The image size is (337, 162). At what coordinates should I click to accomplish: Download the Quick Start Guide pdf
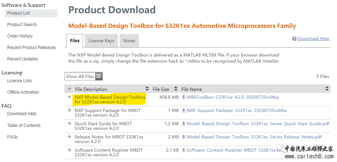(258, 124)
